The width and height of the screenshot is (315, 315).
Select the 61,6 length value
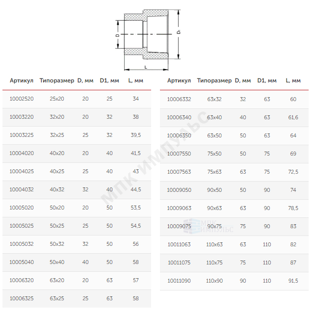(x=293, y=117)
